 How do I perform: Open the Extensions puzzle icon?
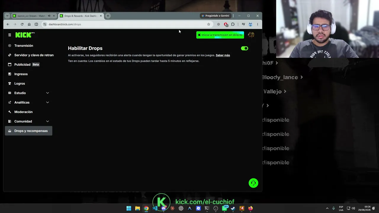(233, 24)
